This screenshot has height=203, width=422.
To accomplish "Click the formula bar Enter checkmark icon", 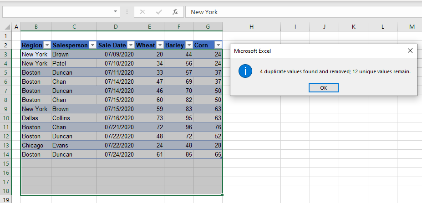I will pos(158,12).
